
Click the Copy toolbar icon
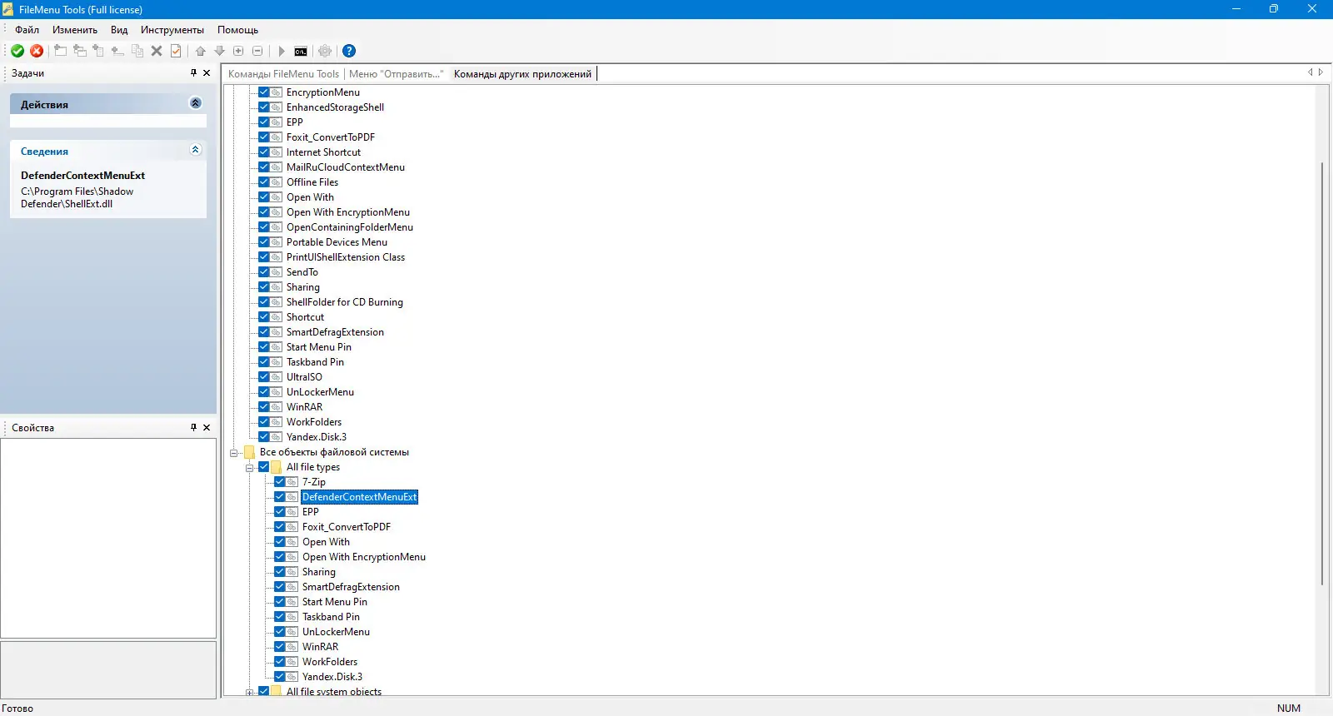[137, 51]
